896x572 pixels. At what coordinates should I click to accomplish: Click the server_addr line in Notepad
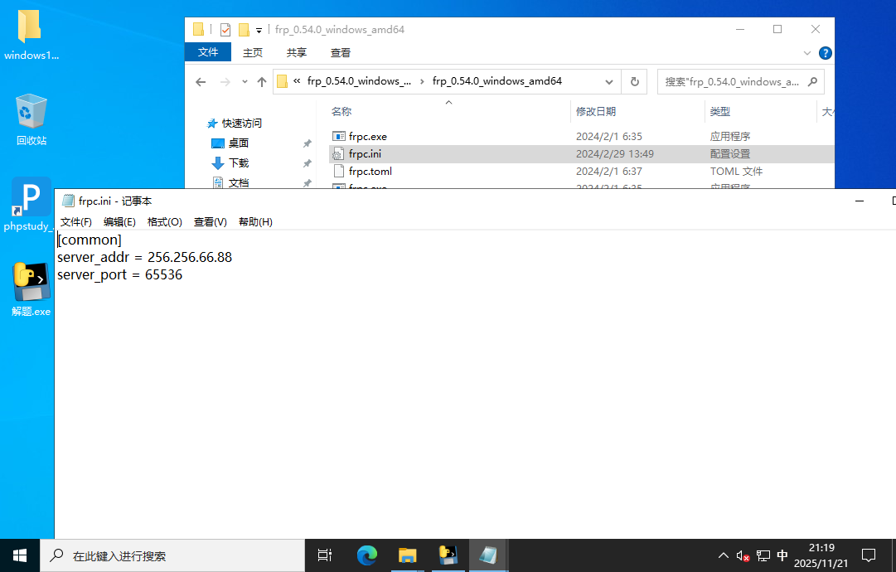144,257
